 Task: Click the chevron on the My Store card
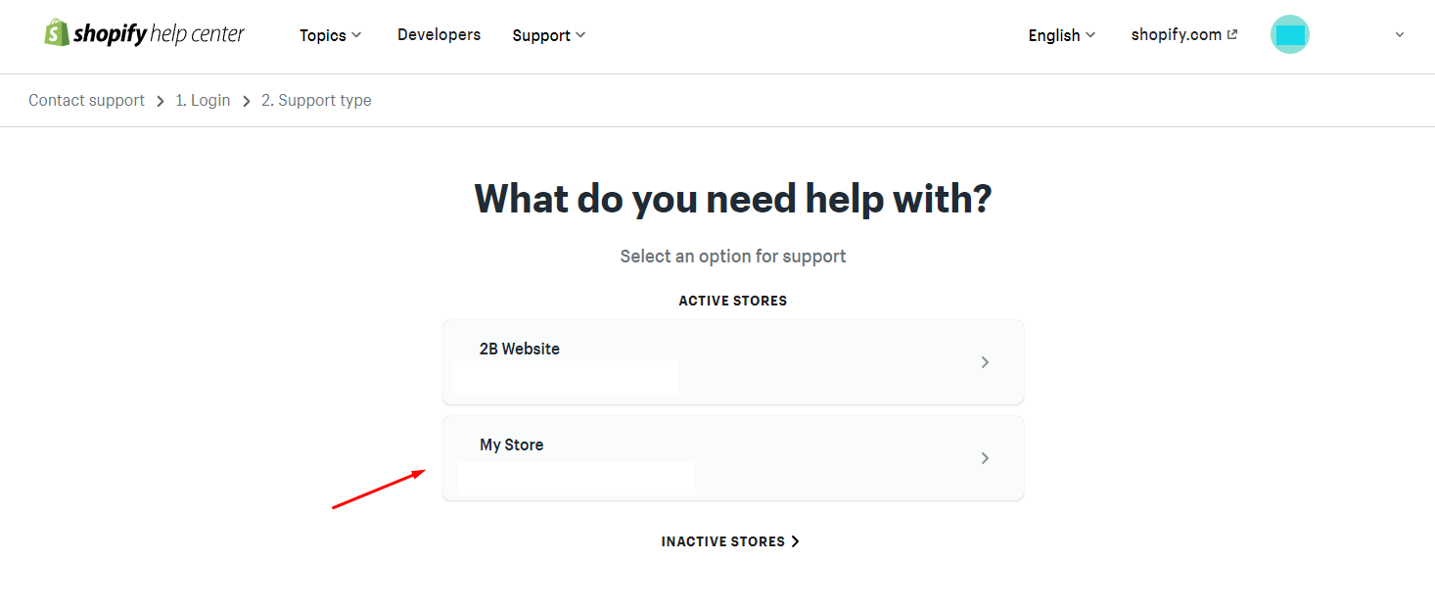point(985,457)
